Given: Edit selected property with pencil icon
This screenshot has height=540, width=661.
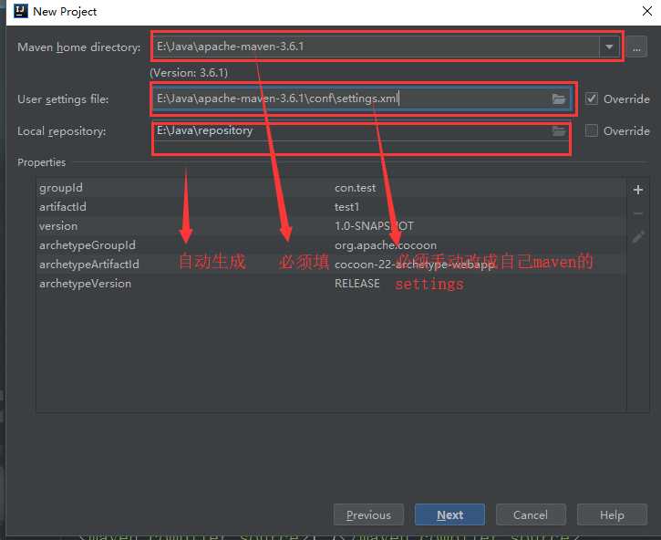Looking at the screenshot, I should (x=638, y=237).
